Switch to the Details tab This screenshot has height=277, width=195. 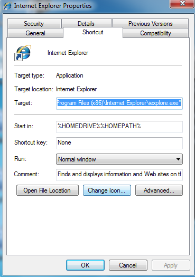point(86,24)
